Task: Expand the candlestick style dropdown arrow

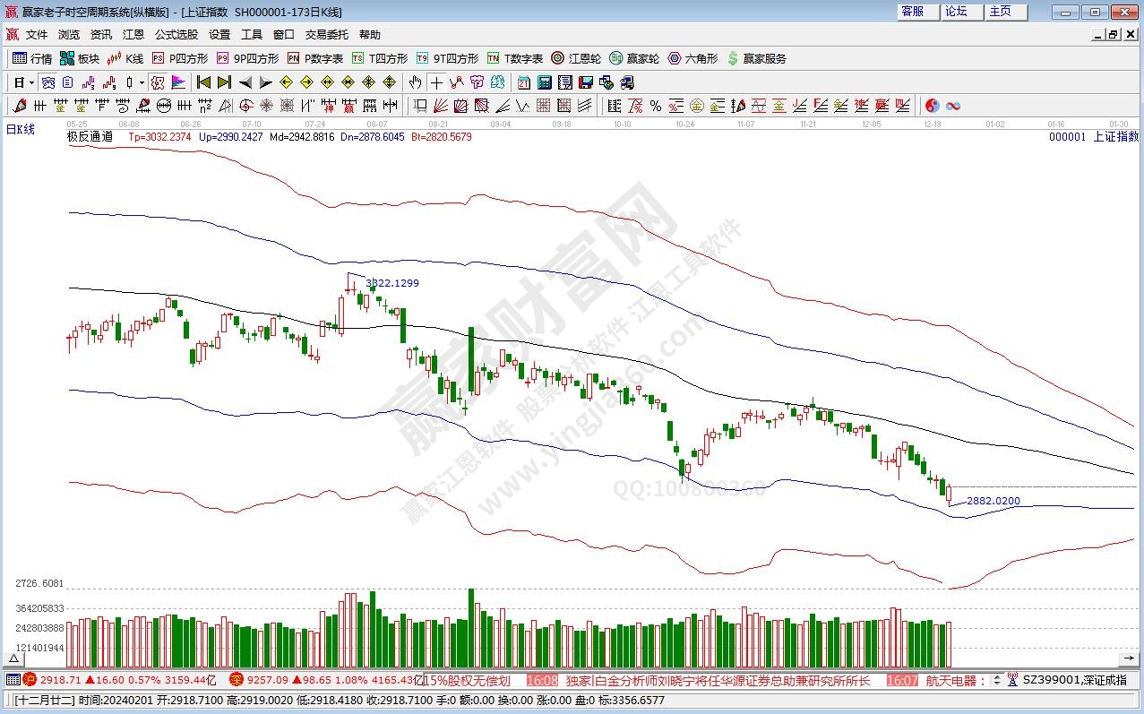Action: point(142,82)
